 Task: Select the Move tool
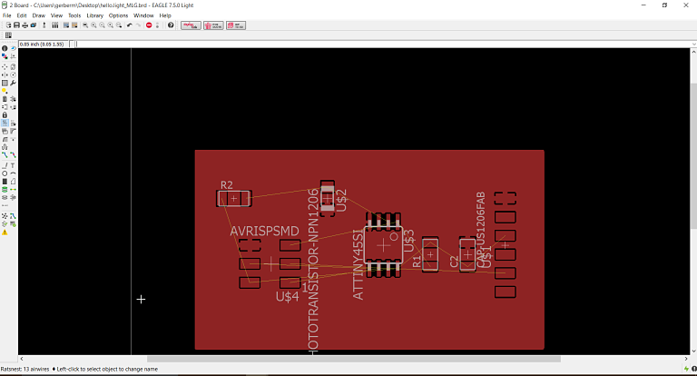[x=5, y=66]
